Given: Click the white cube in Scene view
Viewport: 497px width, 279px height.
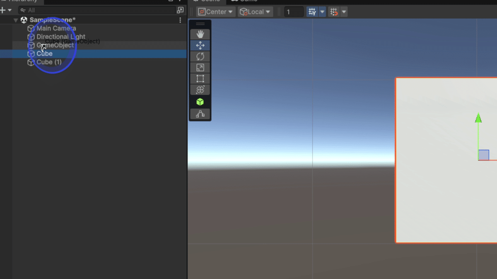Looking at the screenshot, I should pyautogui.click(x=446, y=160).
